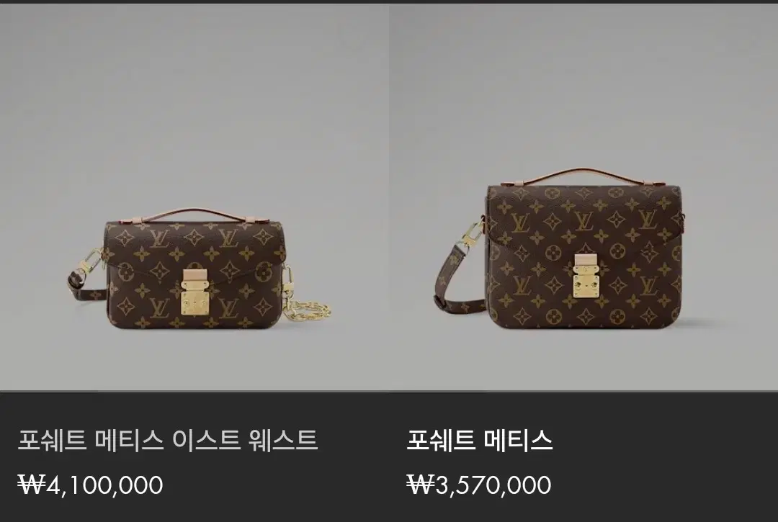Click the gold S-lock on East West bag
Screen dimensions: 778x522
coord(191,297)
